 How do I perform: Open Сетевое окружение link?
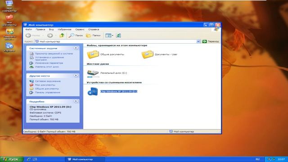coord(48,81)
